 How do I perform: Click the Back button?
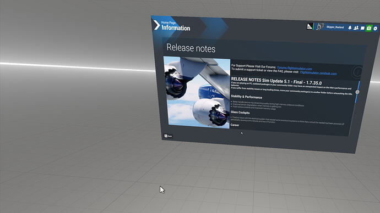tap(168, 136)
